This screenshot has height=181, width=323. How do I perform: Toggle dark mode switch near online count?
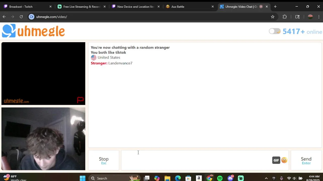[x=275, y=31]
